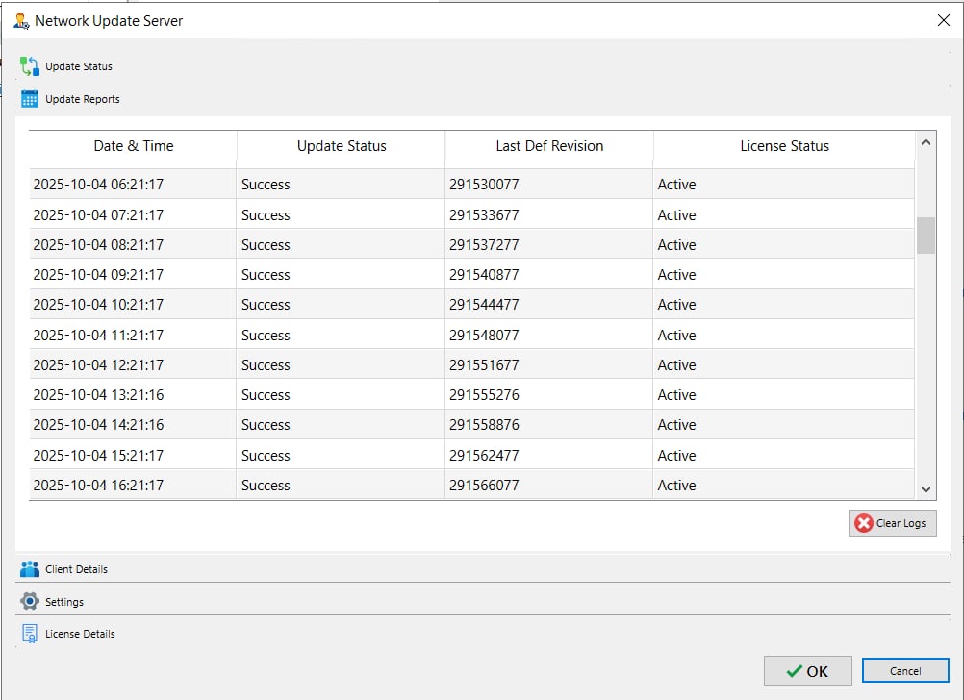Click the Update Reports calendar icon

pyautogui.click(x=30, y=99)
